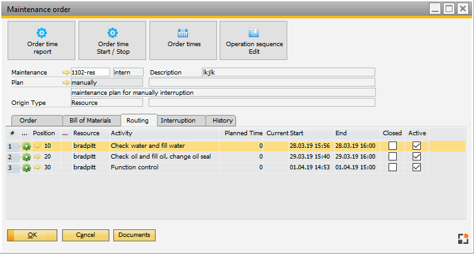The image size is (474, 254).
Task: Disable Active checkbox for position 10 row
Action: coord(416,147)
